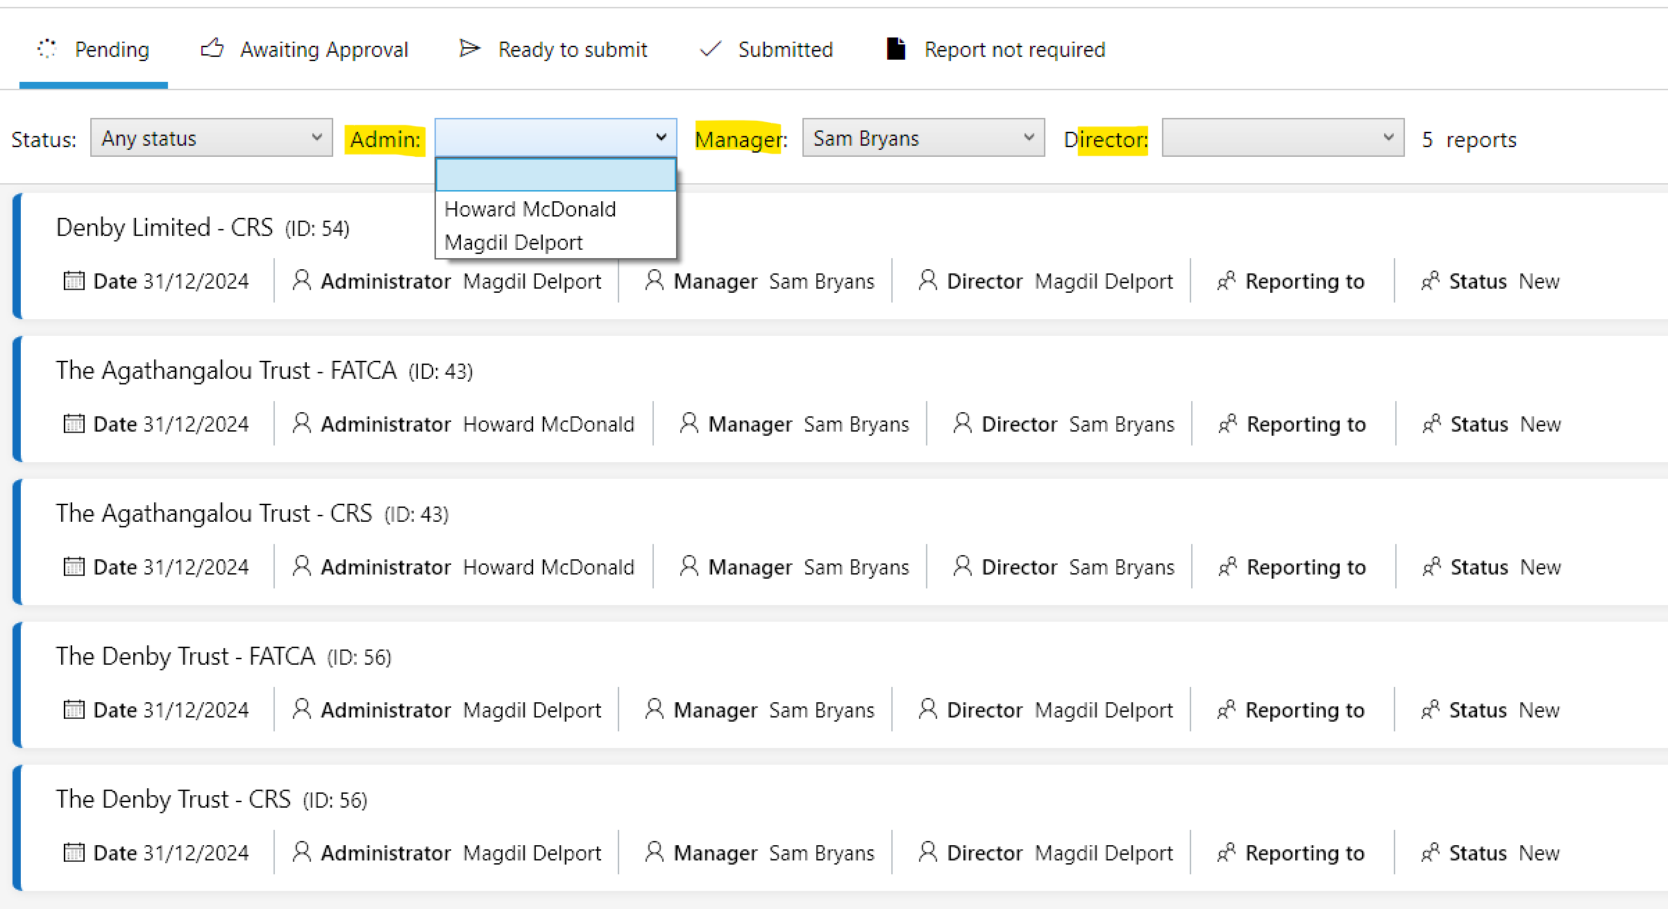Click Status icon on Denby Trust - CRS

[x=1431, y=852]
